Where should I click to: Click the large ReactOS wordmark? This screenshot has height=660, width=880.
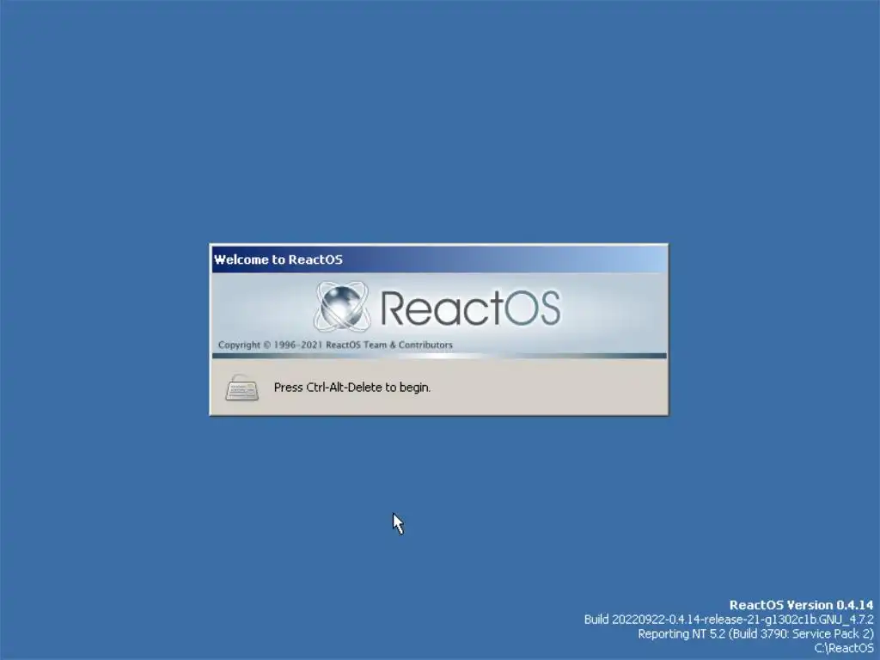pyautogui.click(x=470, y=308)
